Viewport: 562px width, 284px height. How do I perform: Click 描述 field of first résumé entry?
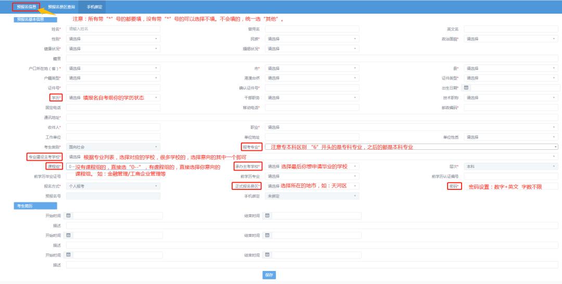312,226
